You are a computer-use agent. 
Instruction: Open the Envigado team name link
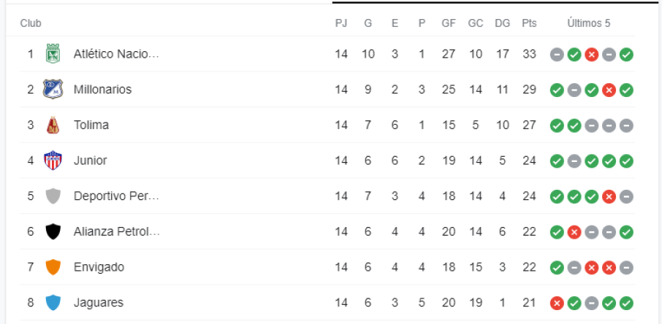click(99, 267)
